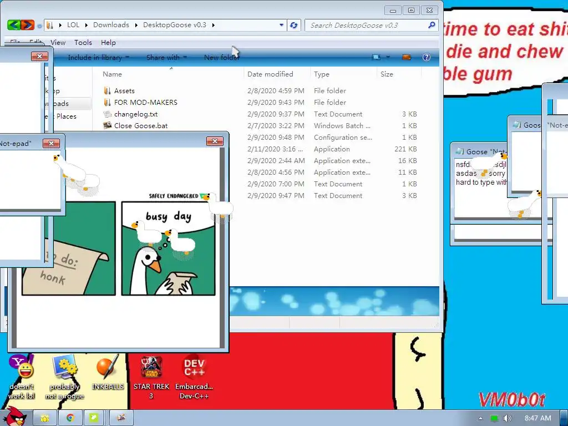Click the volume speaker tray icon
Image resolution: width=568 pixels, height=426 pixels.
coord(508,418)
